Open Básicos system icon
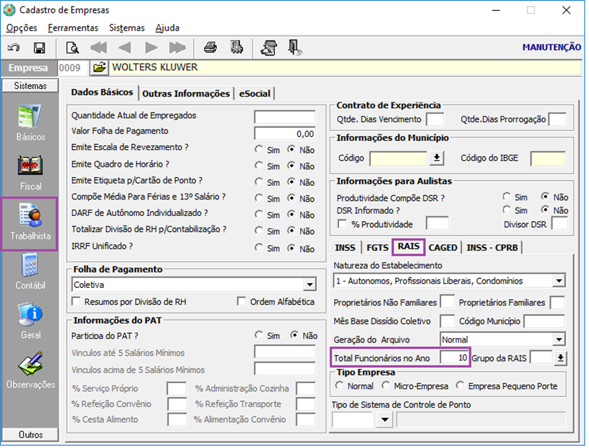The width and height of the screenshot is (589, 448). 30,117
